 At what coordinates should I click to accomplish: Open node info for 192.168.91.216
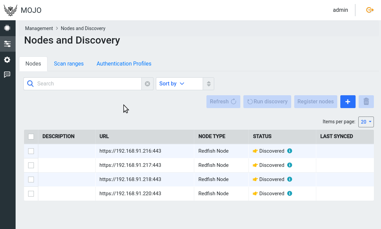click(289, 151)
